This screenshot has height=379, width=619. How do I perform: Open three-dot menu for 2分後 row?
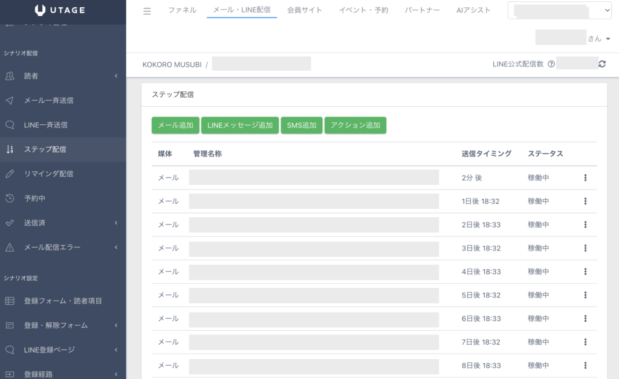[x=585, y=177]
